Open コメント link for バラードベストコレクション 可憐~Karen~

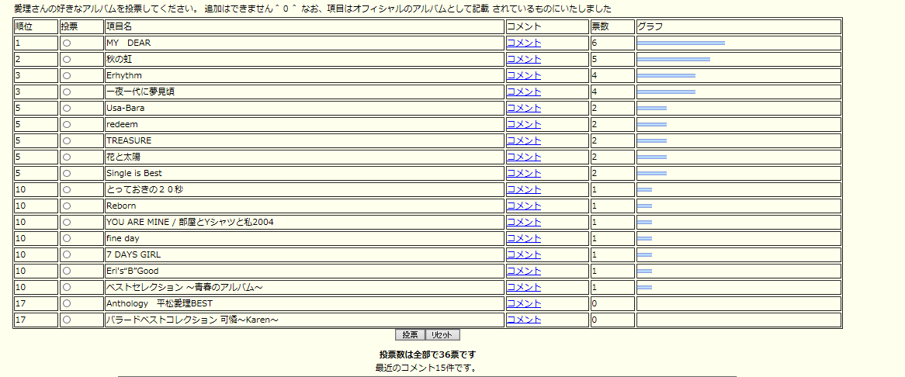pos(524,320)
